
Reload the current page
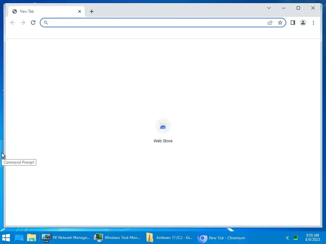tap(33, 23)
